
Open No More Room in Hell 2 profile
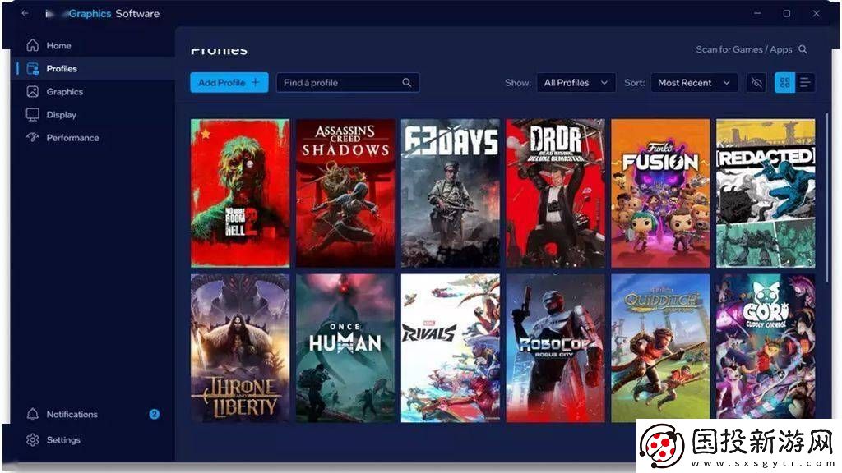pyautogui.click(x=240, y=193)
